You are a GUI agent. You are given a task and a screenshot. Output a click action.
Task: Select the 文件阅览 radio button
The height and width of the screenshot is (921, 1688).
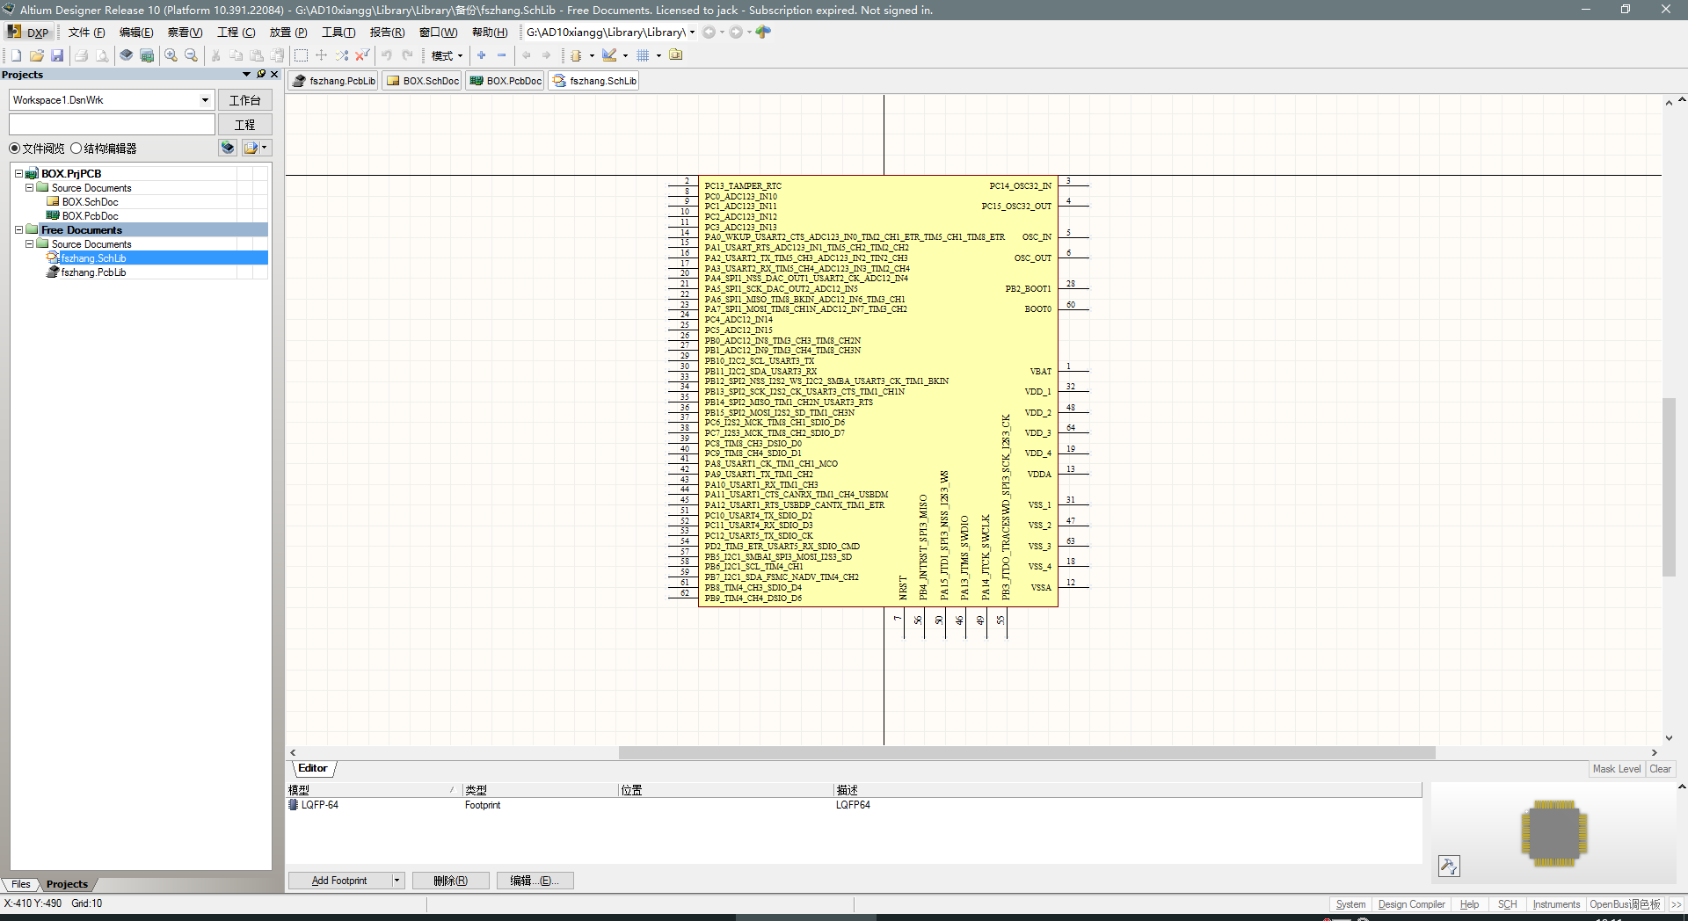coord(15,149)
